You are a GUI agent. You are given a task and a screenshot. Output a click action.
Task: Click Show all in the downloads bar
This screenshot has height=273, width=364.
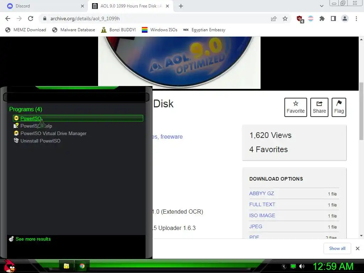point(337,248)
